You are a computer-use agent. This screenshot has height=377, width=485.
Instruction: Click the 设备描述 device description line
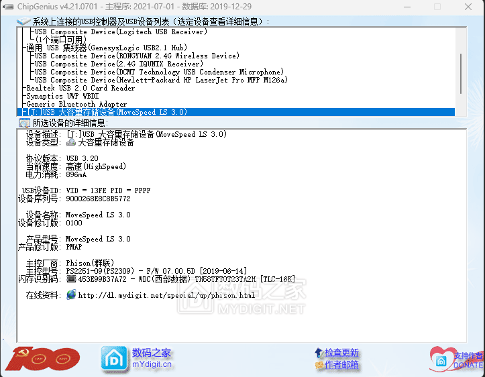point(127,134)
